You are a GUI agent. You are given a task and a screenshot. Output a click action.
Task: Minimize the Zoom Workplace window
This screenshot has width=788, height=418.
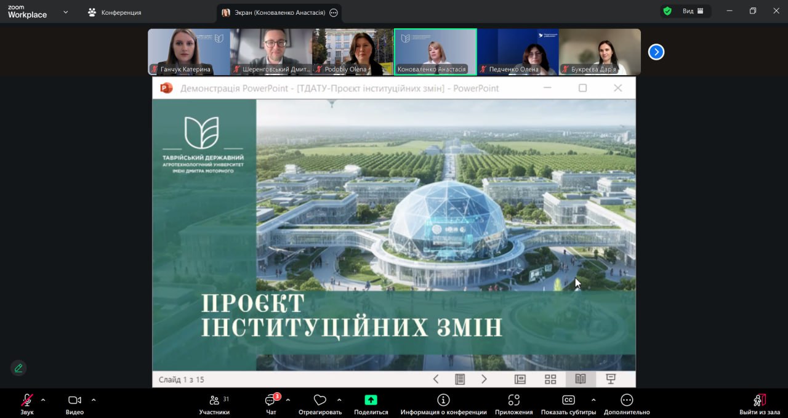pos(730,11)
